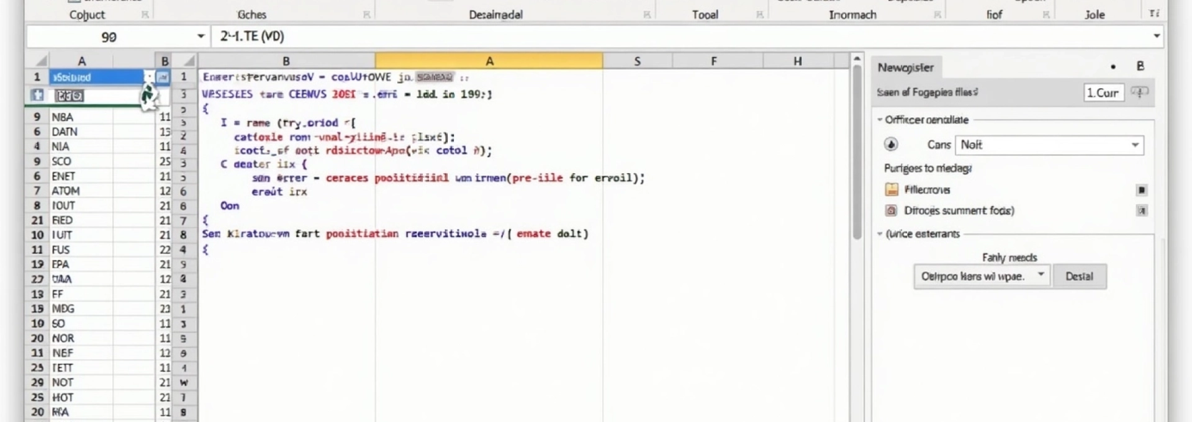The height and width of the screenshot is (422, 1192).
Task: Open the Name Box dropdown arrow
Action: 201,37
